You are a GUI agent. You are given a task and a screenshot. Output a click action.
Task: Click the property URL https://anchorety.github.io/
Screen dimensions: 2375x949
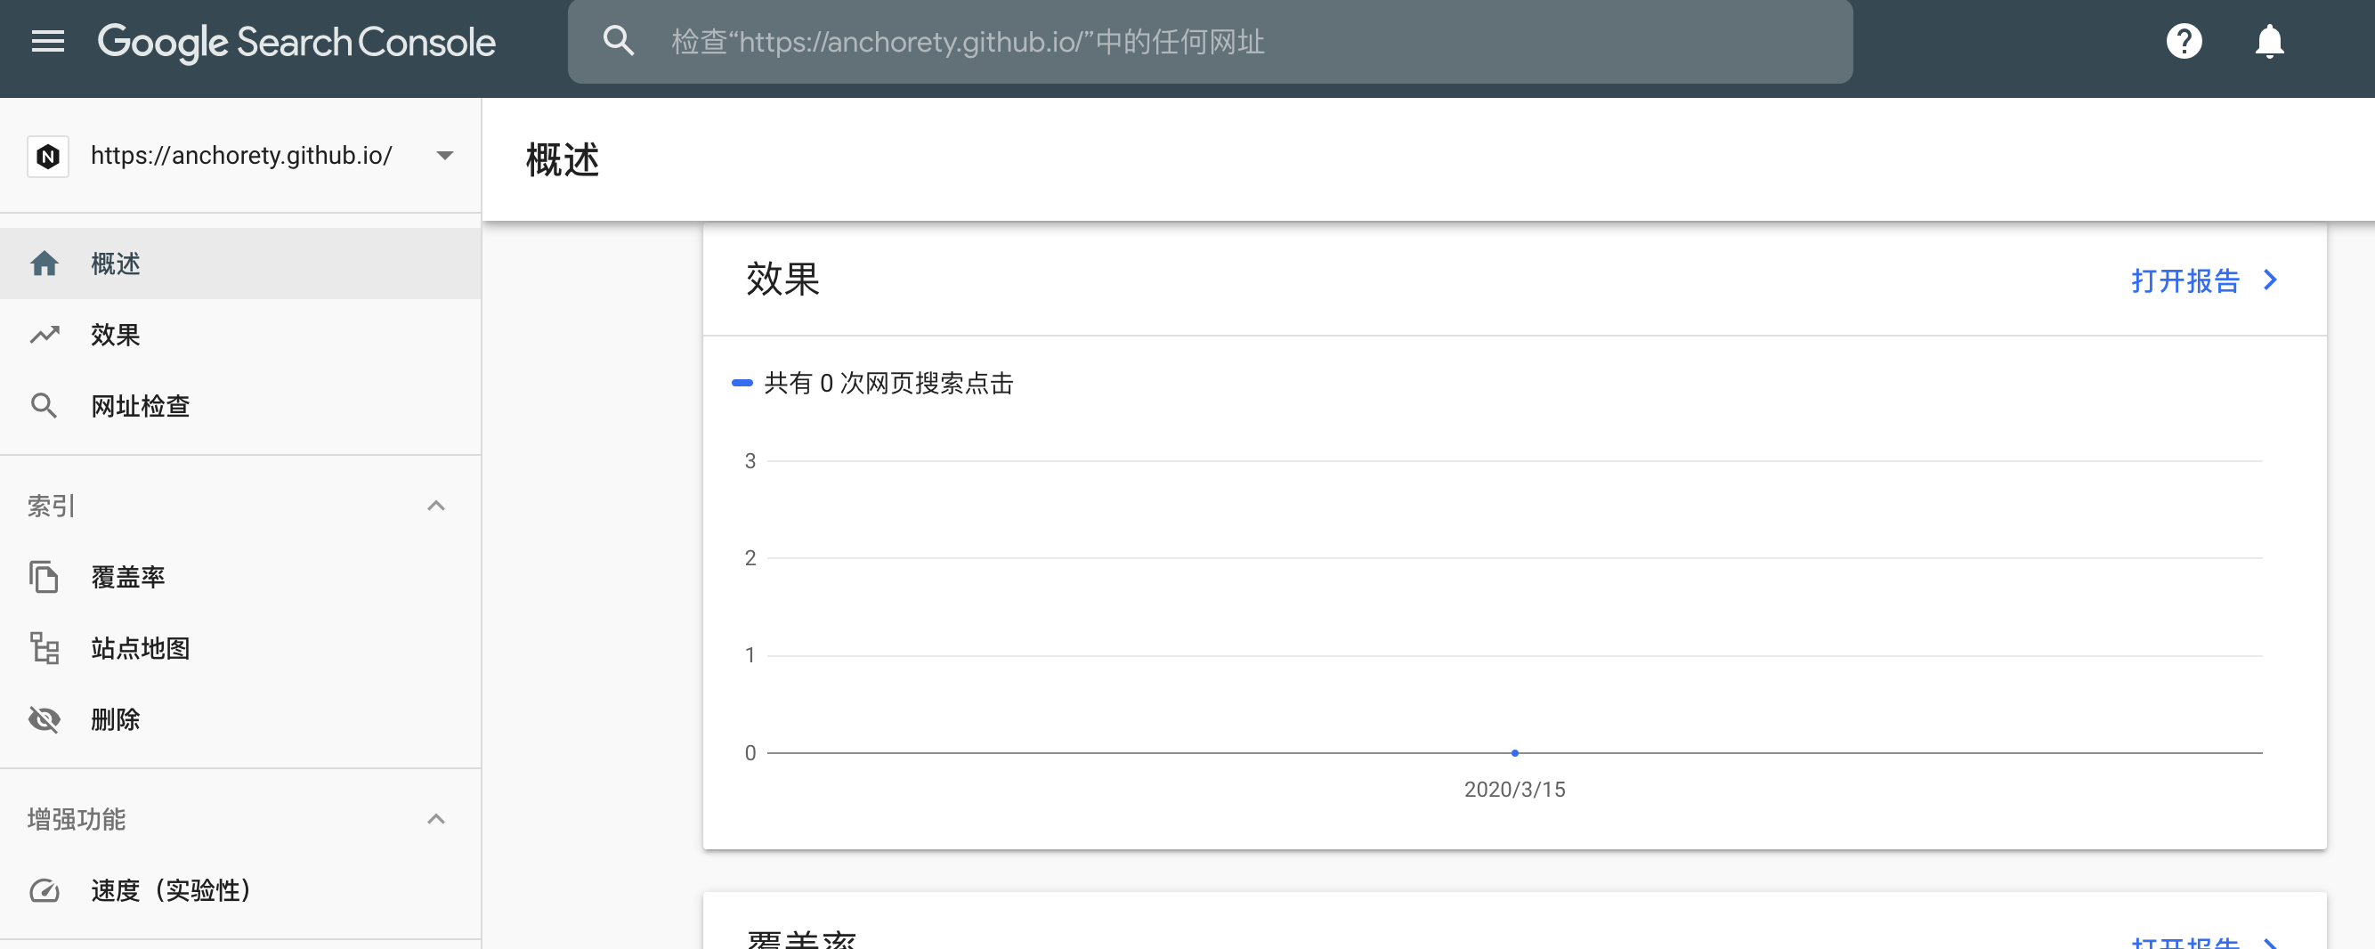point(241,156)
